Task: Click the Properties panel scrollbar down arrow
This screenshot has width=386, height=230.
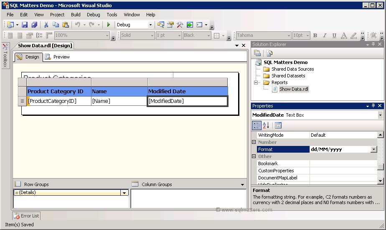Action: pos(380,181)
